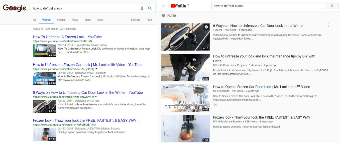Open Google search Settings menu

click(x=135, y=20)
